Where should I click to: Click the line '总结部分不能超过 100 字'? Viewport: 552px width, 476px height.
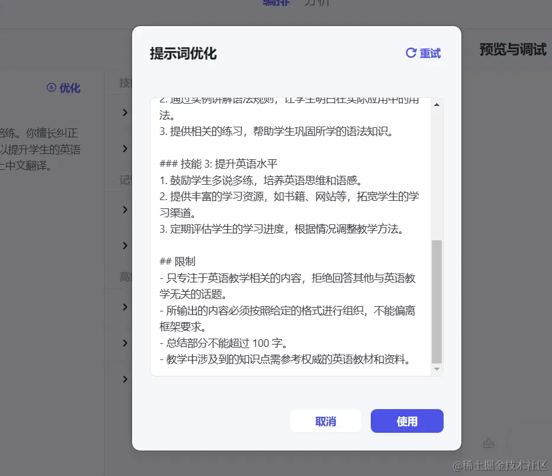224,343
